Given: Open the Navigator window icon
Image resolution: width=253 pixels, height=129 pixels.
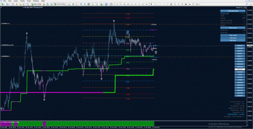Looking at the screenshot, I should [x=20, y=4].
